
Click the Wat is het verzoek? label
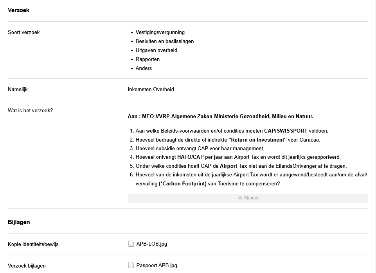(30, 111)
